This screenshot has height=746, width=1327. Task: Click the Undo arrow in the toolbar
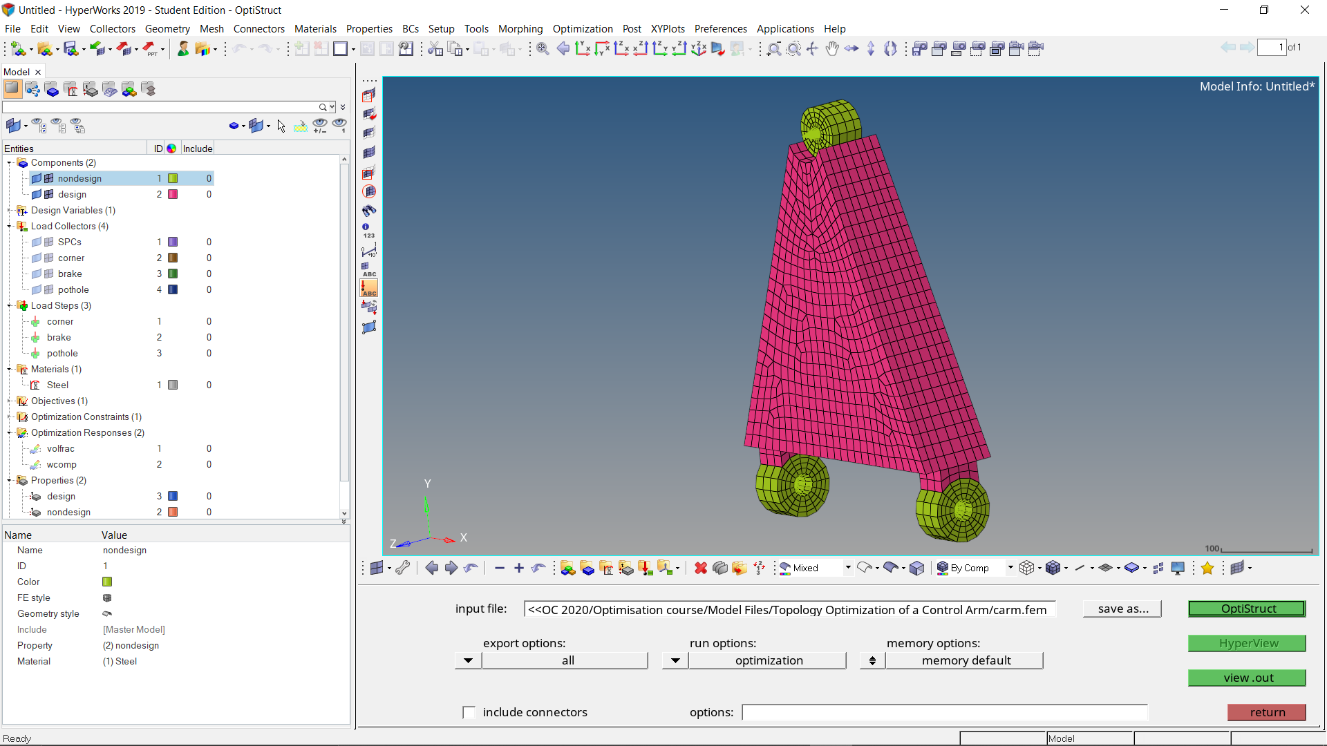(x=238, y=48)
